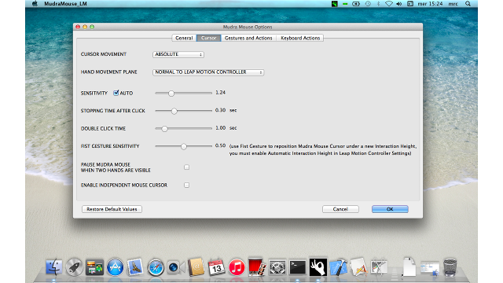Click Double Click Time slider handle
This screenshot has width=503, height=283.
164,129
